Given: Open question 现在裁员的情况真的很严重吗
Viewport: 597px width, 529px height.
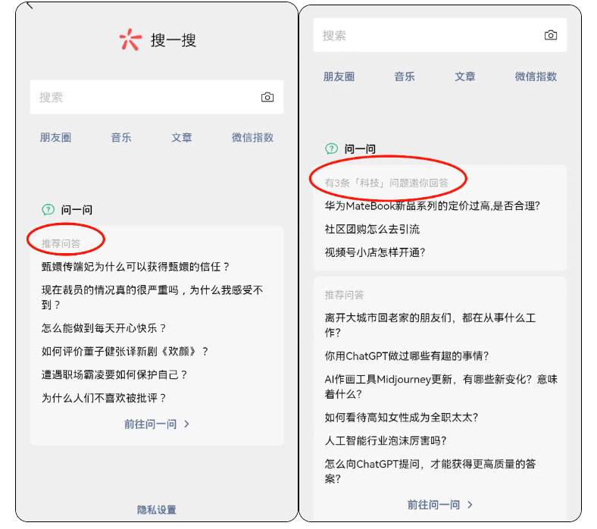Looking at the screenshot, I should click(152, 297).
